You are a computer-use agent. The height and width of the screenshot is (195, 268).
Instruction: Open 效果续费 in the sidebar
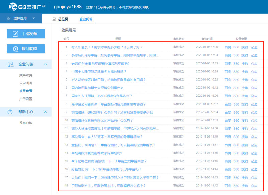pos(26,75)
